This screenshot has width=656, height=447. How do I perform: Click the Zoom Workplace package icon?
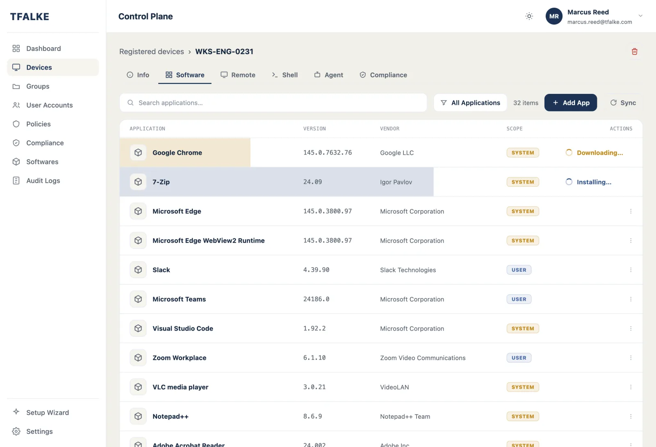tap(138, 357)
